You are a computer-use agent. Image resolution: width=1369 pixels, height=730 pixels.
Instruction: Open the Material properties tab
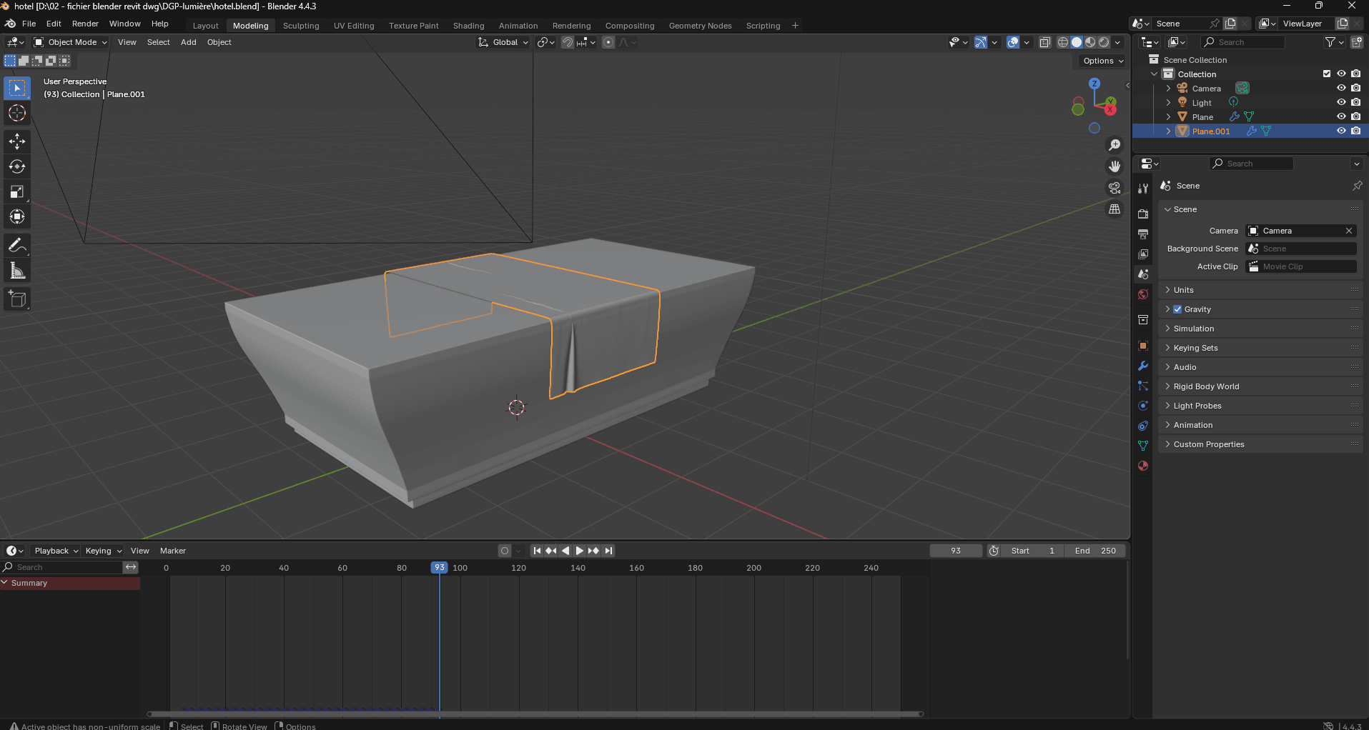pos(1143,466)
